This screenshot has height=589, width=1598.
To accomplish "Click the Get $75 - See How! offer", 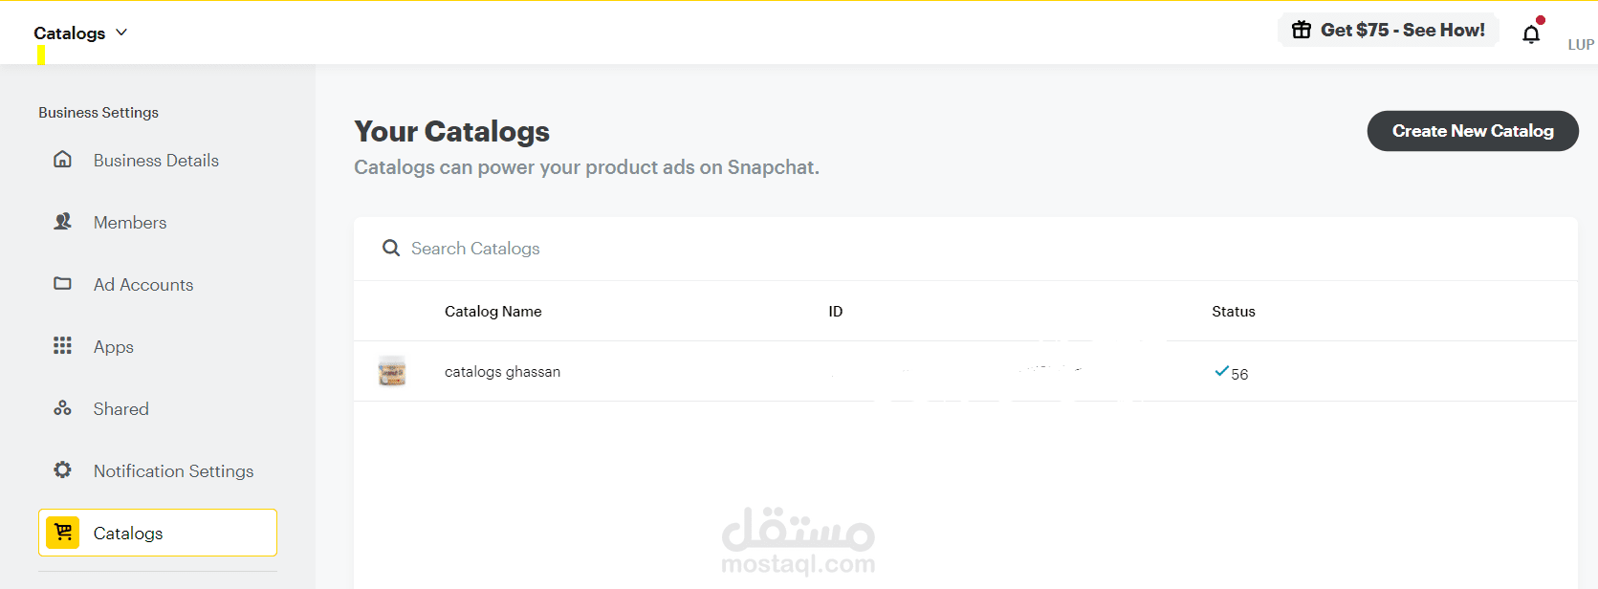I will (1402, 31).
